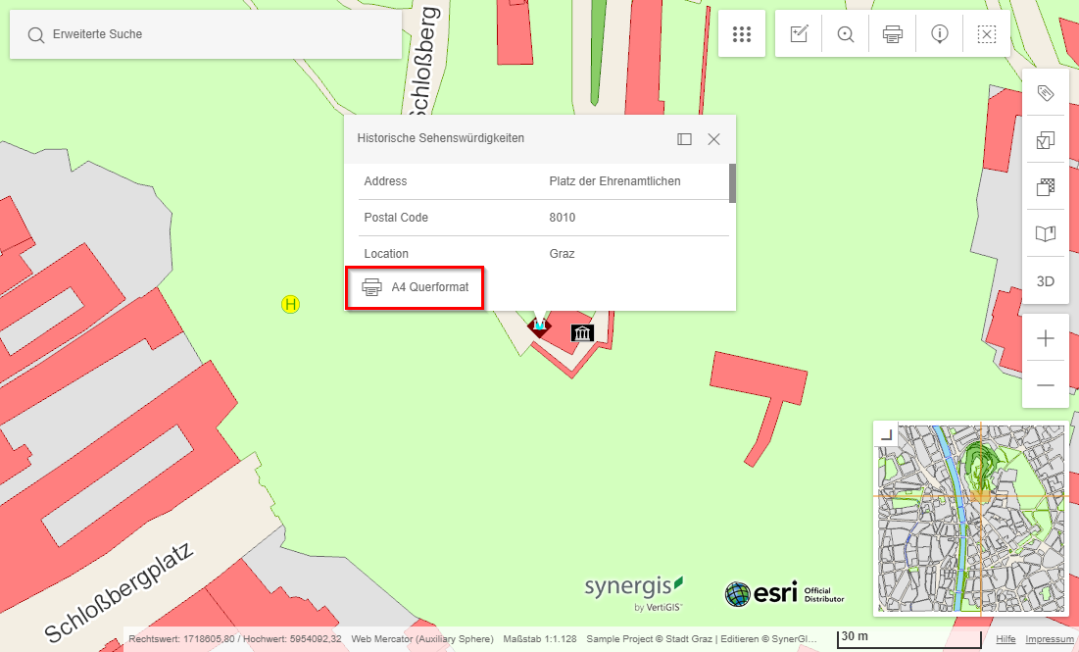Screen dimensions: 1079x652
Task: Click the overview map thumbnail
Action: point(970,520)
